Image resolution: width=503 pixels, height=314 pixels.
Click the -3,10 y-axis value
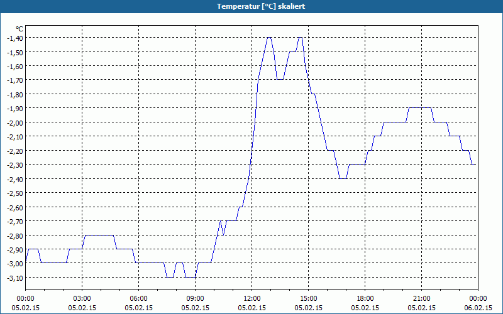[15, 278]
